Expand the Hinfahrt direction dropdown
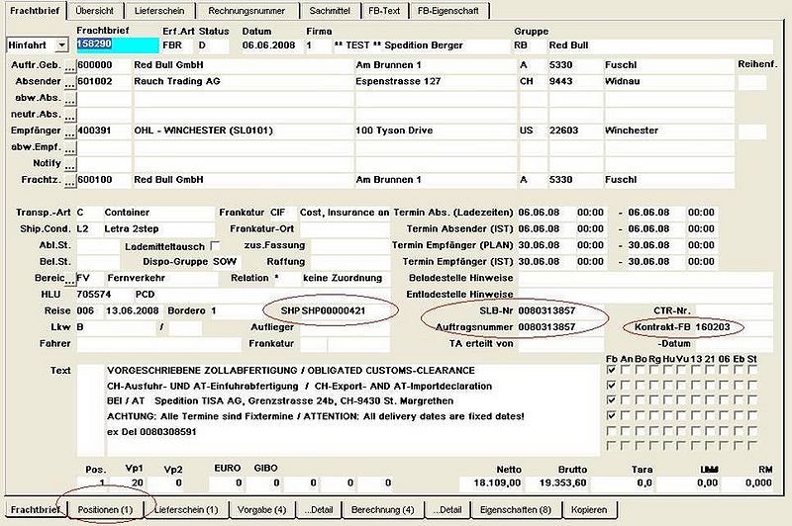This screenshot has width=792, height=526. [x=61, y=45]
